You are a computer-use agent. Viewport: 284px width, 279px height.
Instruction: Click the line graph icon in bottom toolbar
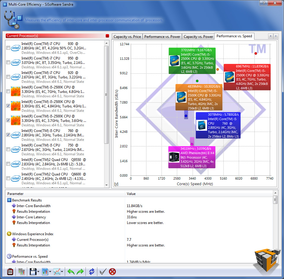[57, 272]
